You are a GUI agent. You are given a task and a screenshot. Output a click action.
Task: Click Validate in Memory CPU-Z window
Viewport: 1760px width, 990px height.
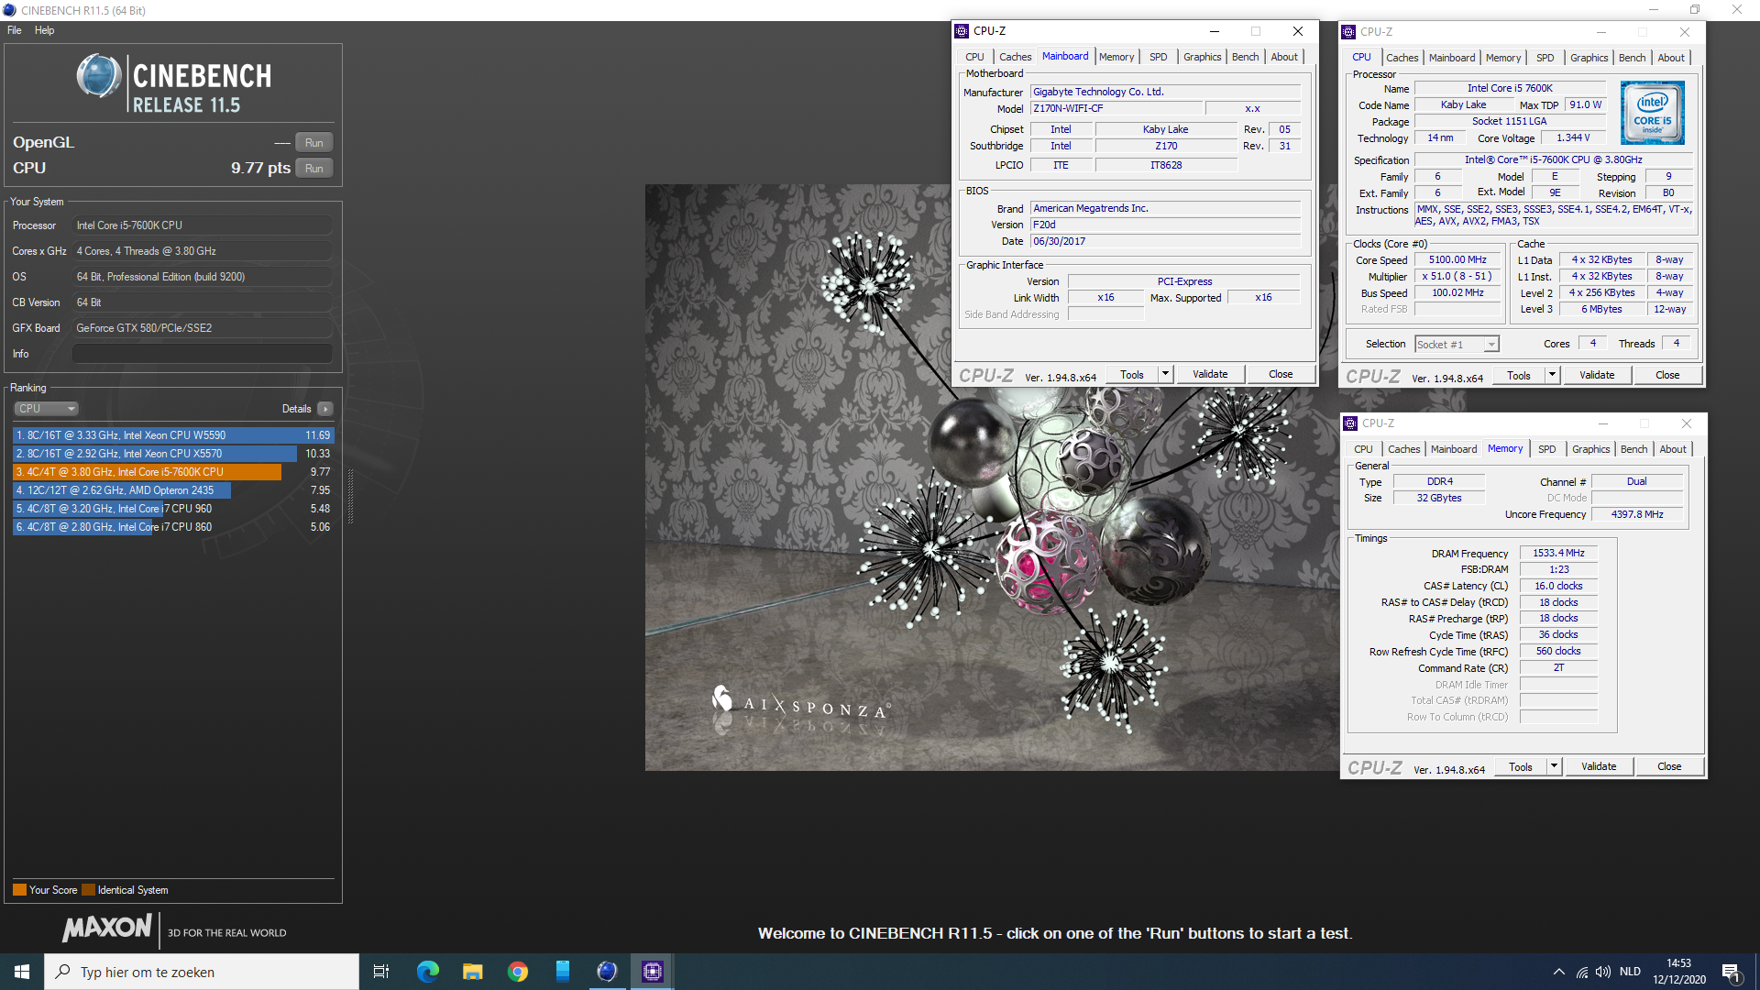click(1599, 766)
